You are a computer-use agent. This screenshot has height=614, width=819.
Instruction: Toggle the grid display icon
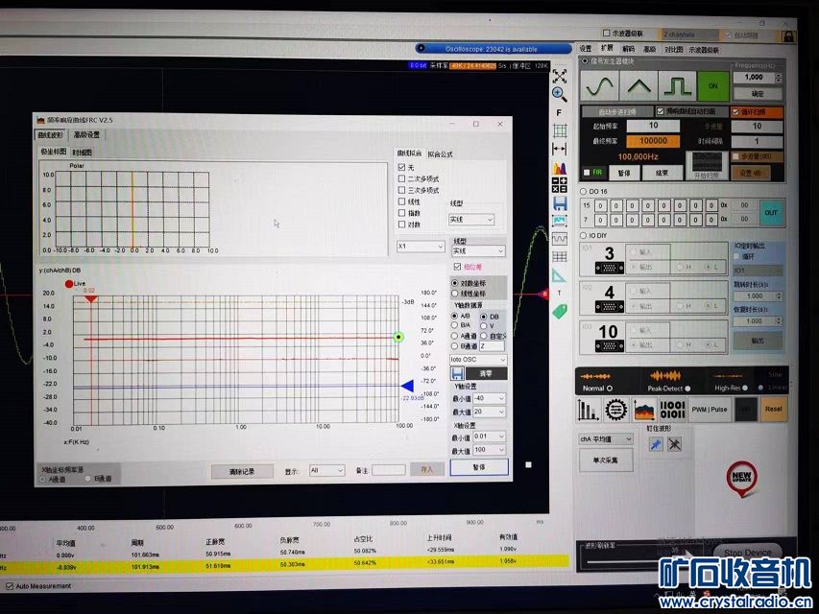(560, 130)
